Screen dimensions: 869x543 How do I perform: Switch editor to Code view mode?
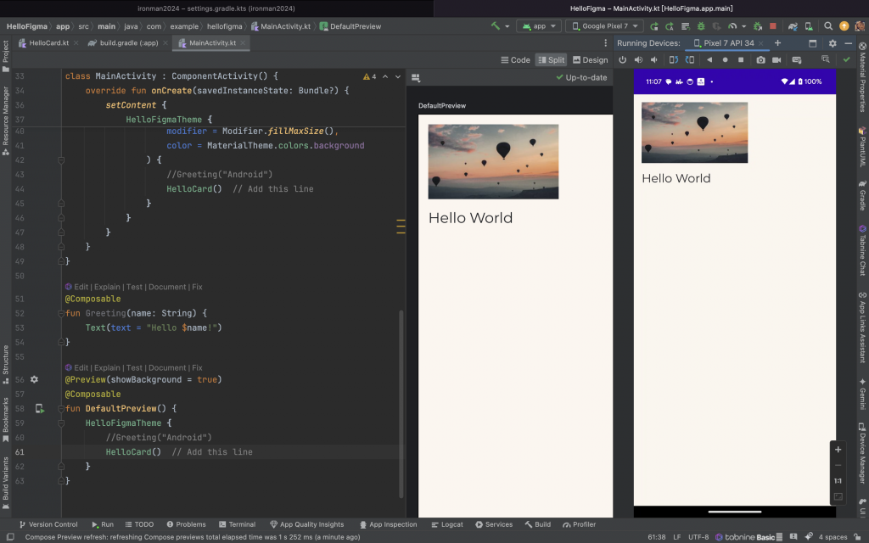pyautogui.click(x=515, y=60)
